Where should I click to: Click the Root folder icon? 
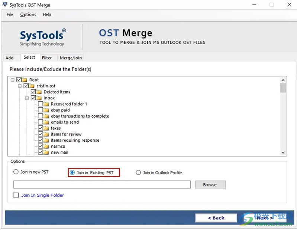coord(25,80)
